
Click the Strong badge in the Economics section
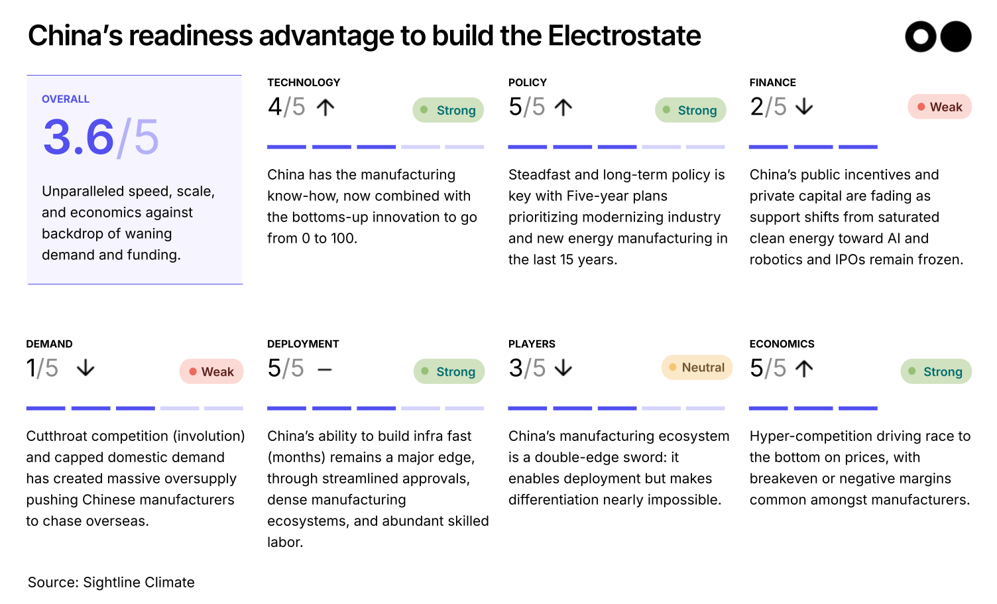[935, 371]
